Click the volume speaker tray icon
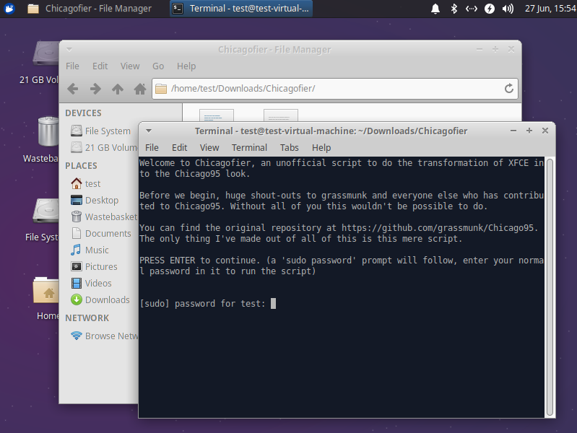577x433 pixels. click(508, 9)
